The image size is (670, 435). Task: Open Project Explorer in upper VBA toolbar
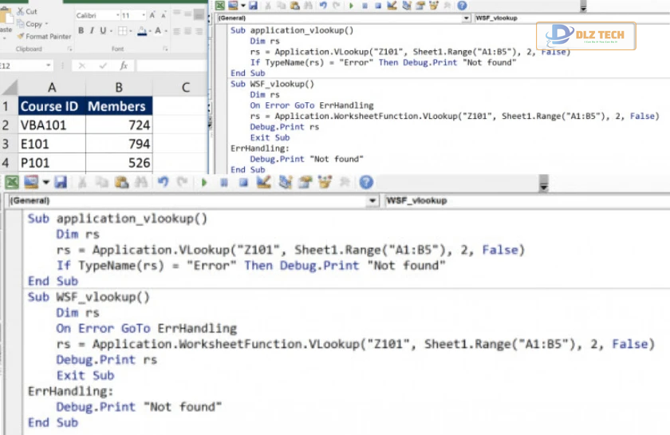tap(406, 5)
